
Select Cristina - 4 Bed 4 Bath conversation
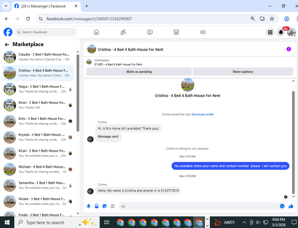point(38,73)
